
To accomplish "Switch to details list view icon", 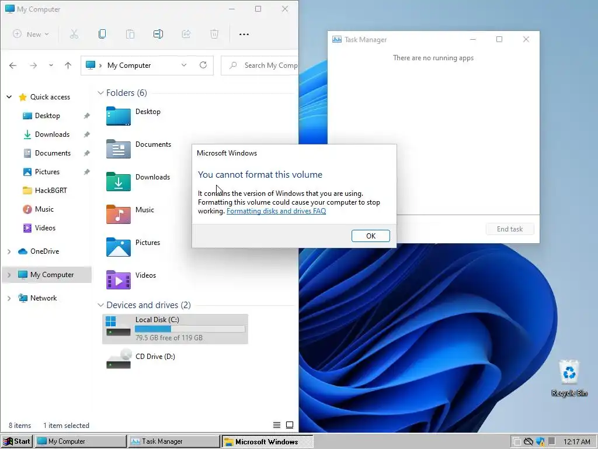I will (277, 425).
